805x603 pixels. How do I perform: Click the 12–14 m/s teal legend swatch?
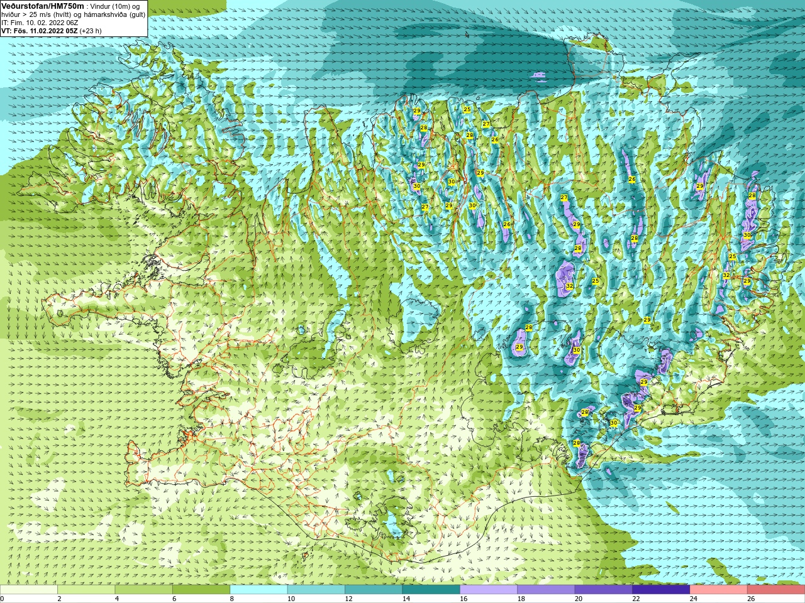pos(374,590)
